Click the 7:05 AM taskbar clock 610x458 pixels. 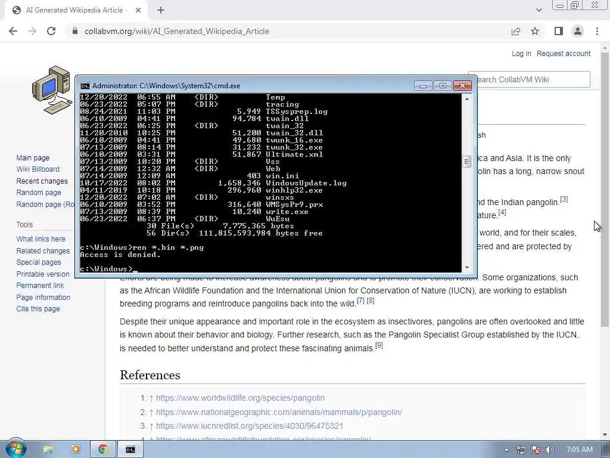coord(580,450)
